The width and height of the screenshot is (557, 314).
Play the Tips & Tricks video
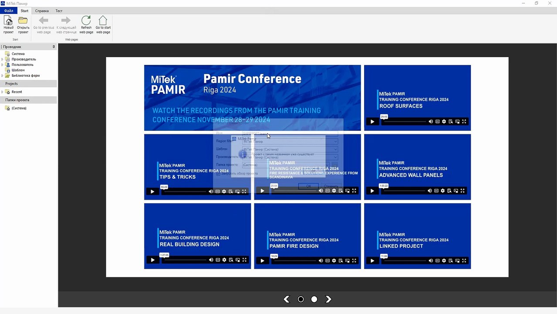(x=152, y=191)
